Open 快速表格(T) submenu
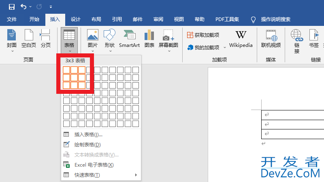This screenshot has width=324, height=182. [x=101, y=175]
